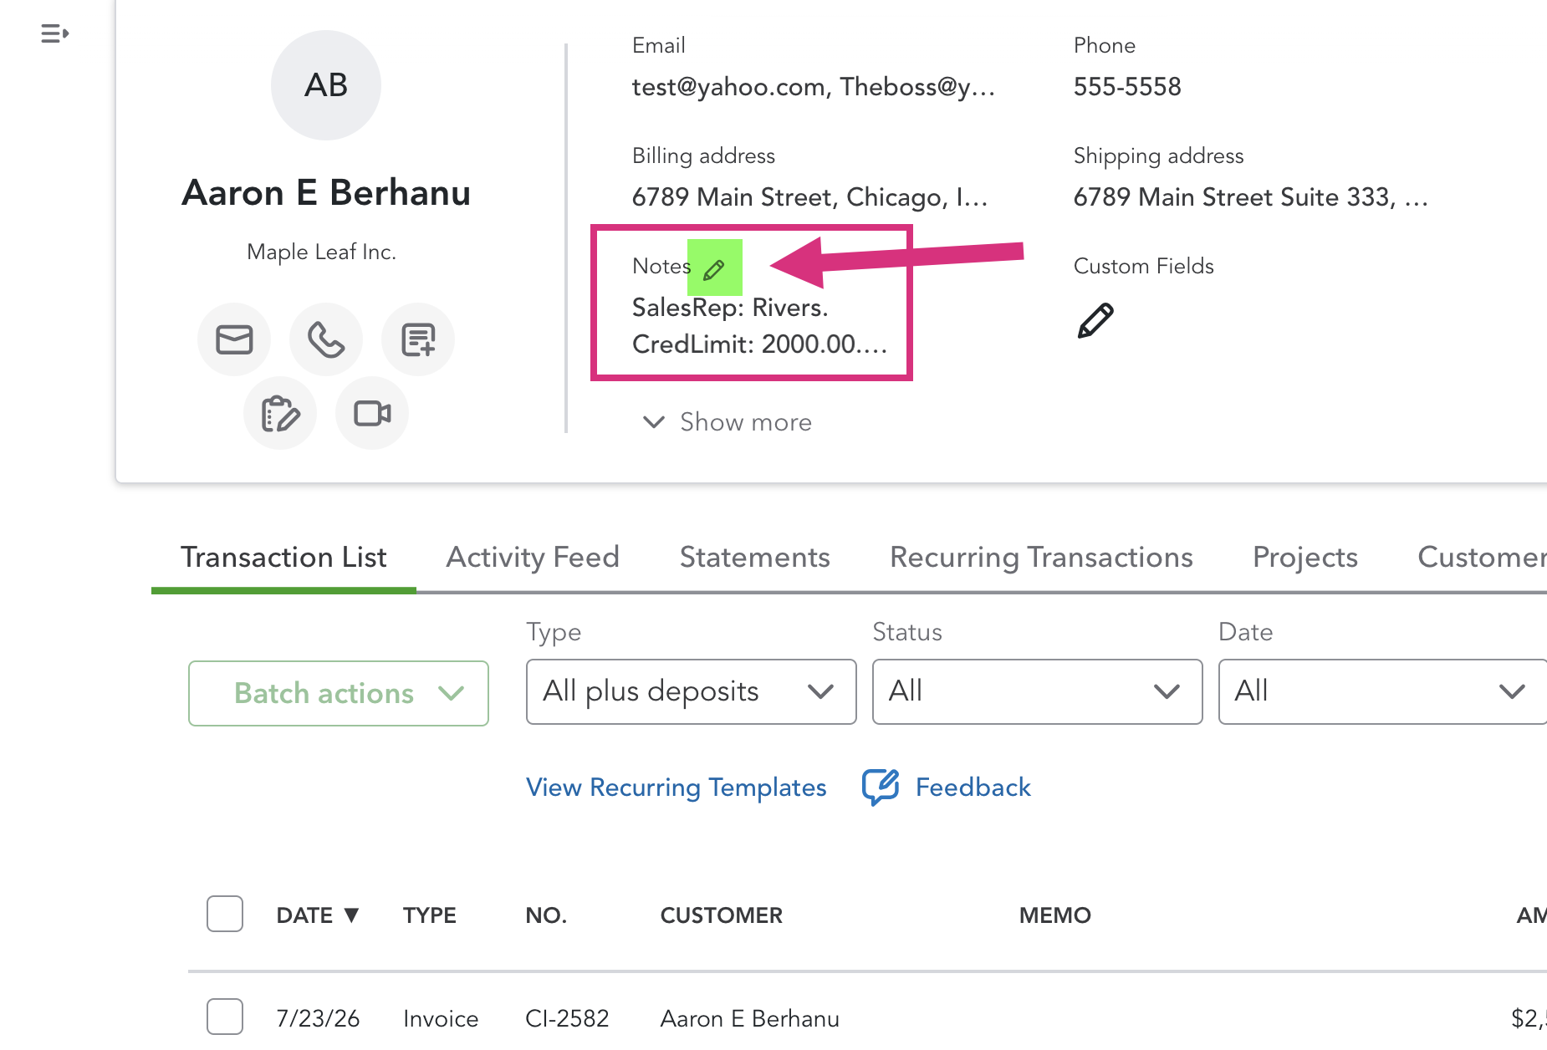Click the Maple Leaf Inc. company name
1547x1050 pixels.
click(x=321, y=252)
